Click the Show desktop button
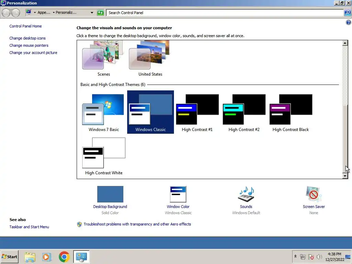352x264 pixels. pyautogui.click(x=348, y=256)
